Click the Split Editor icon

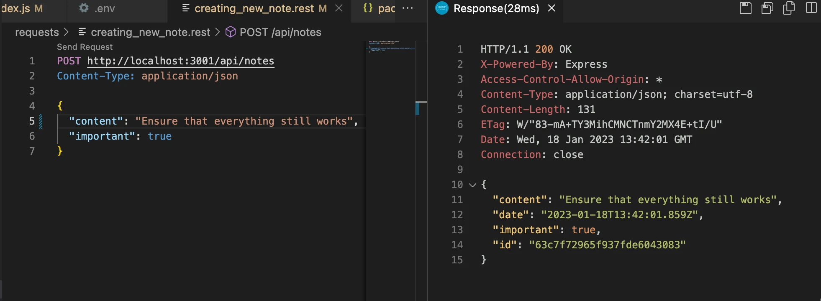(x=811, y=8)
